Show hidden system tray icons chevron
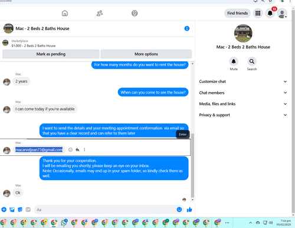 [x=250, y=223]
